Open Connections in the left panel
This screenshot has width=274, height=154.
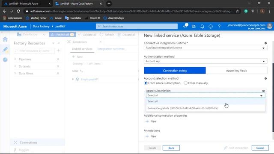tap(38, 142)
